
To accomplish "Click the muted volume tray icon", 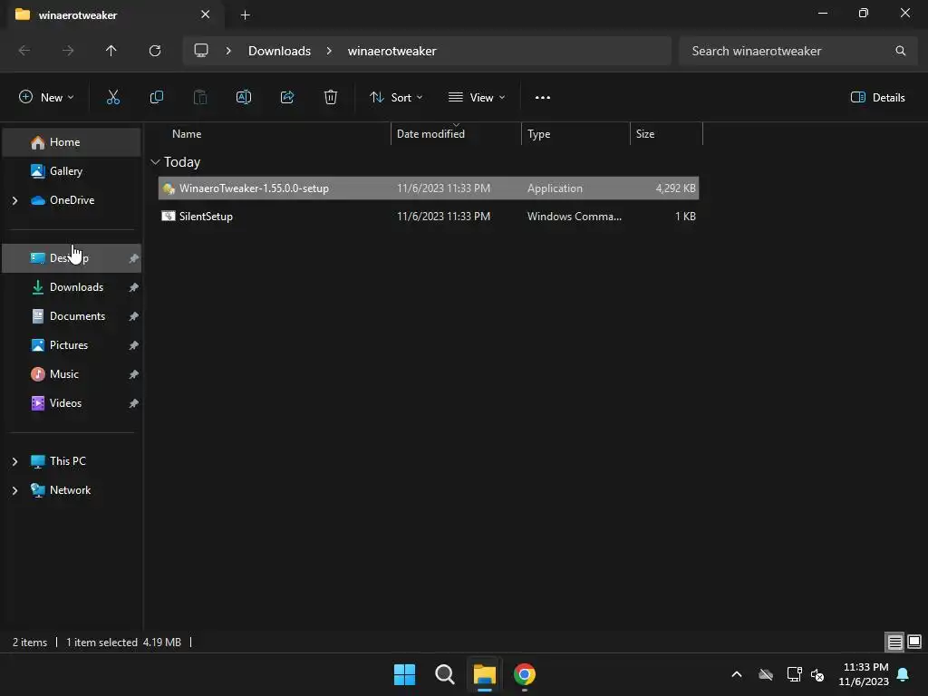I will (x=817, y=674).
